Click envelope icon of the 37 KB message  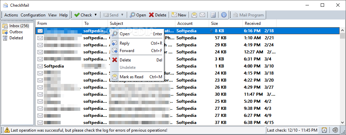40,123
